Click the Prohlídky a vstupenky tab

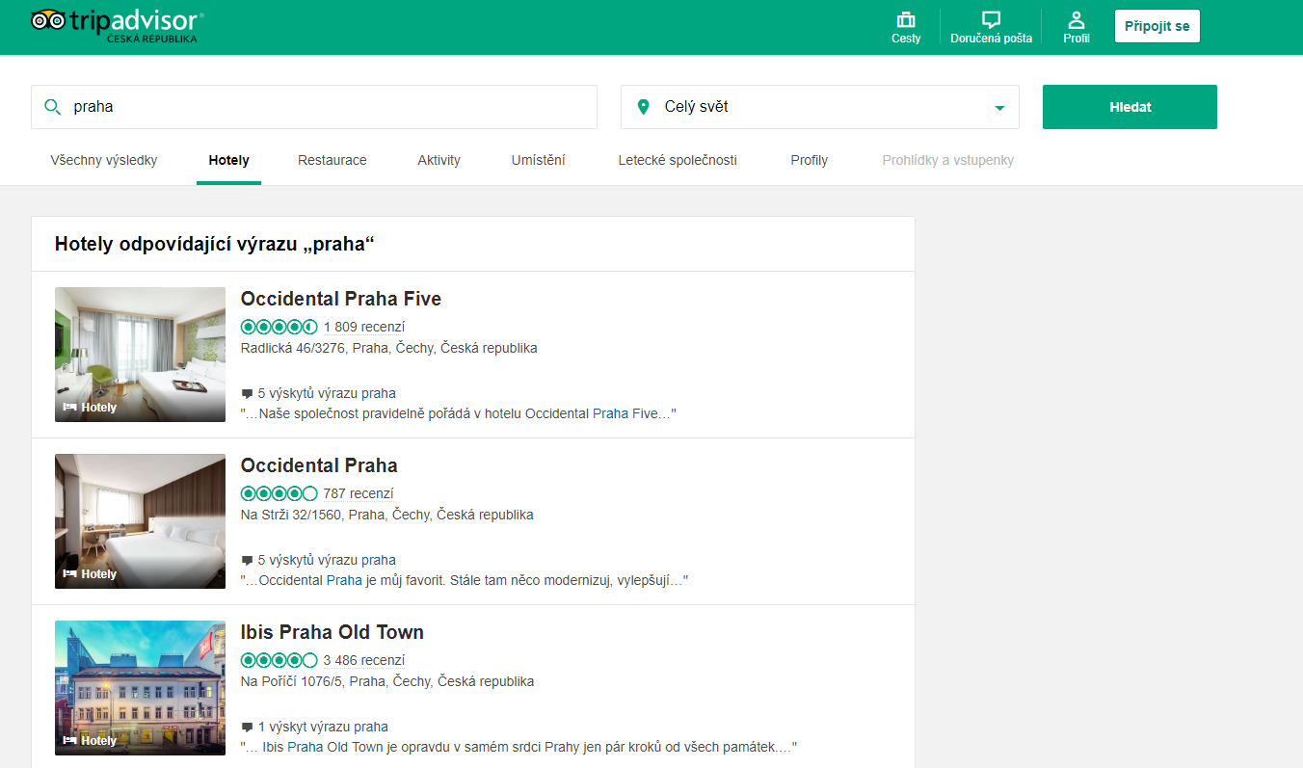point(948,161)
